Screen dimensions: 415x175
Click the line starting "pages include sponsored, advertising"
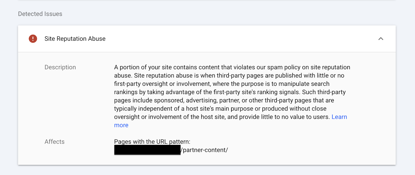pos(224,100)
